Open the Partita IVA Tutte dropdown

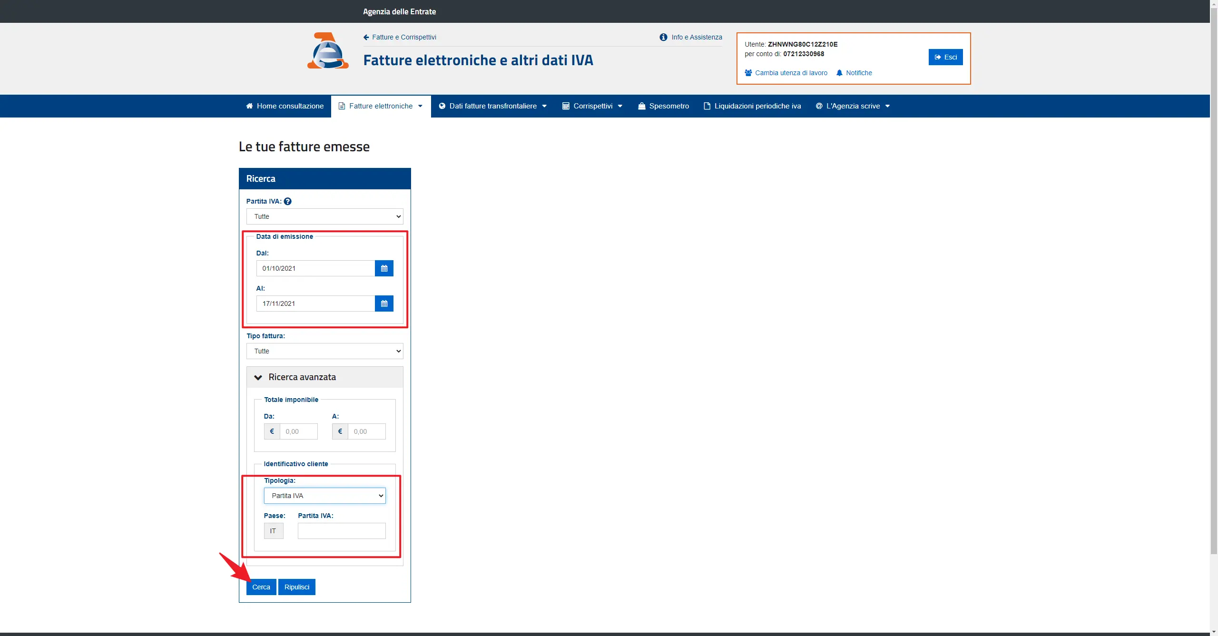point(324,216)
